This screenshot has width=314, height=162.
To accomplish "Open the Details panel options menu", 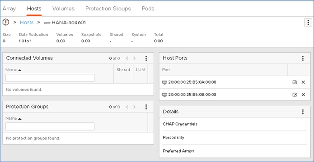I will 303,112.
